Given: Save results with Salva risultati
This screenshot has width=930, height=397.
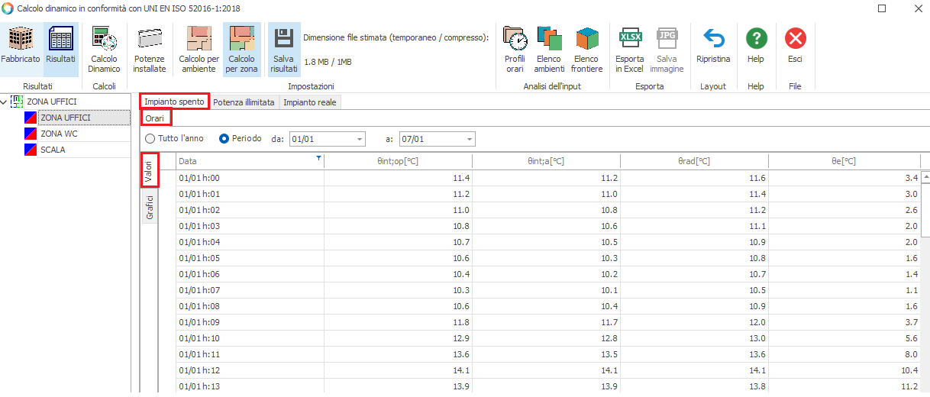Looking at the screenshot, I should click(x=284, y=47).
